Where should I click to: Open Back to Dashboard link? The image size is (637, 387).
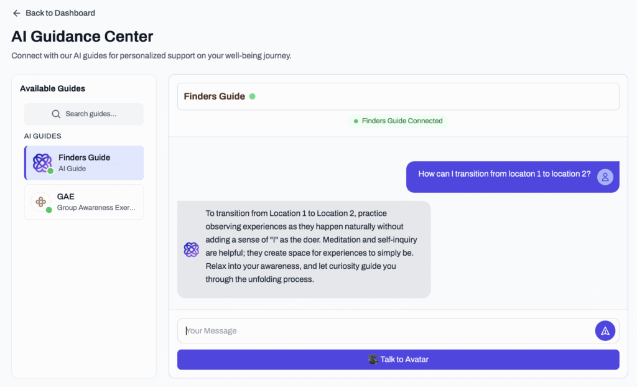(x=60, y=13)
